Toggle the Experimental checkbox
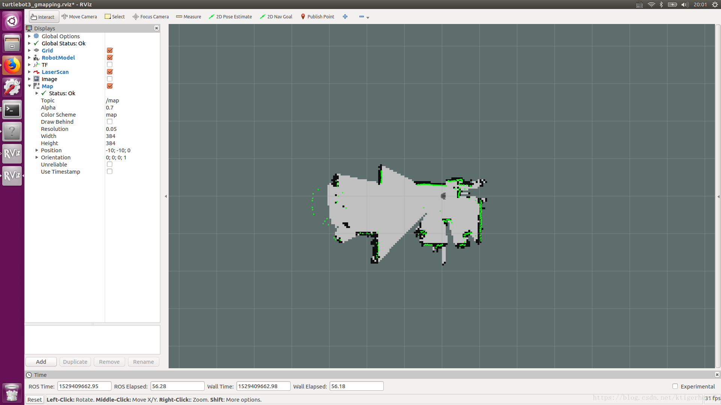 pos(675,386)
